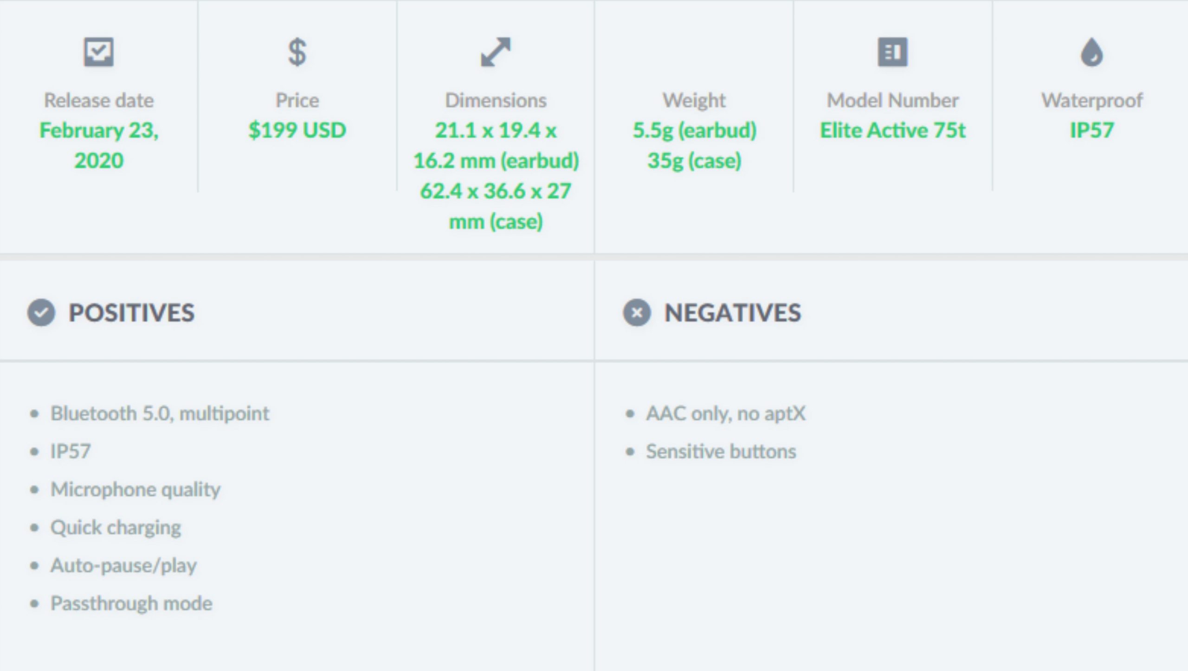
Task: Select the Sensitive buttons list item
Action: click(x=721, y=452)
